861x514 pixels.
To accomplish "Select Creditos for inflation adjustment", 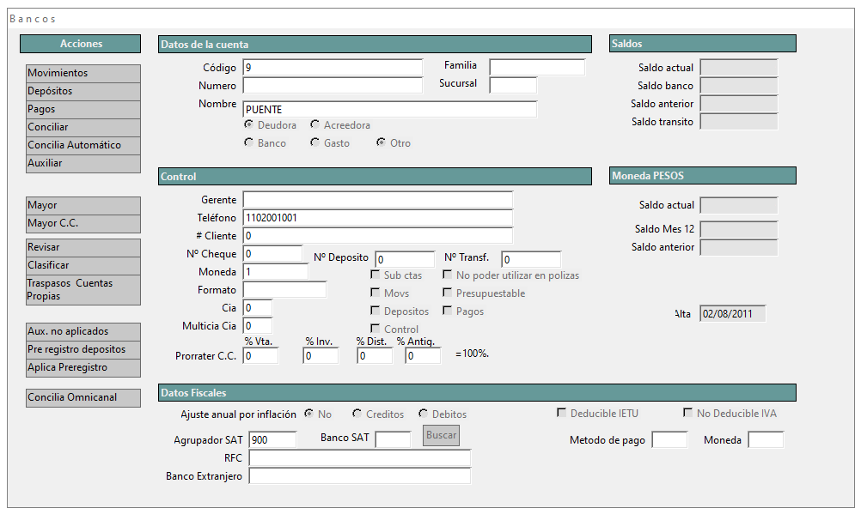I will click(x=357, y=414).
